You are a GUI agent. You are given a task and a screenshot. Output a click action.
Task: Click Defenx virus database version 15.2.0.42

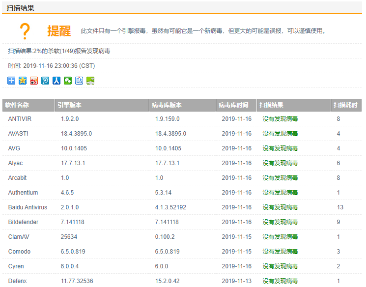click(168, 281)
